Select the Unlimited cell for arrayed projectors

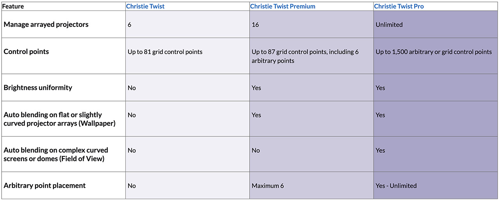(389, 24)
